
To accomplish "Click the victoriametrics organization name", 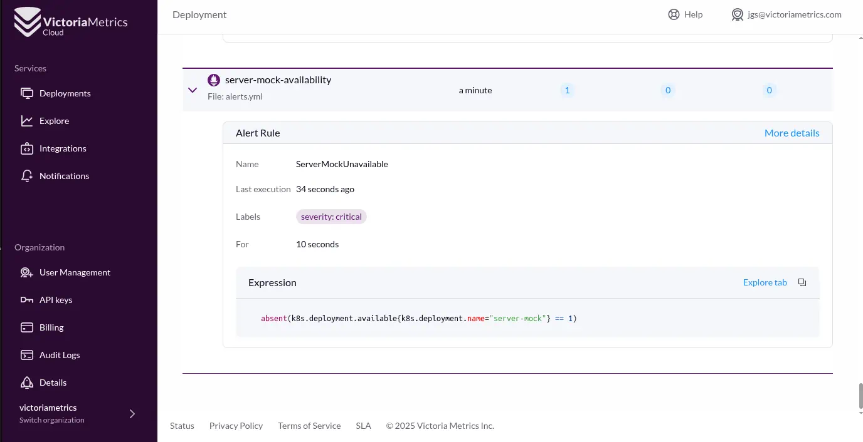I will [x=48, y=408].
